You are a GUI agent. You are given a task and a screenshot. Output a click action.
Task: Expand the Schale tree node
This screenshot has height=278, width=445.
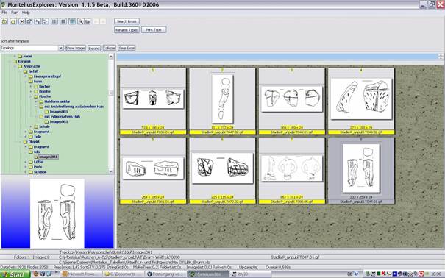coord(31,126)
